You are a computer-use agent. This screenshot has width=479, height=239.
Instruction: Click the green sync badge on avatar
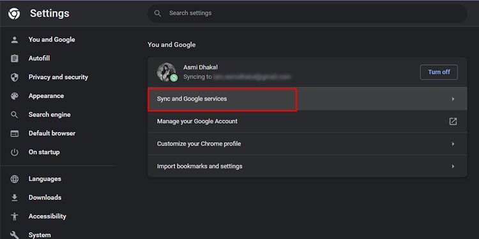click(x=174, y=78)
